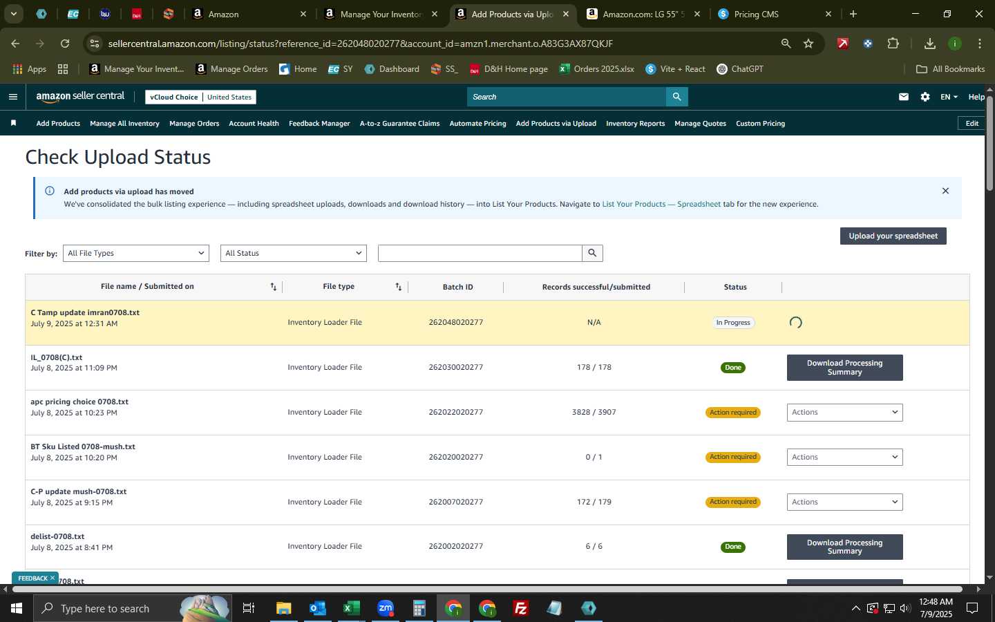Viewport: 995px width, 622px height.
Task: Open Windows Start menu
Action: point(17,608)
